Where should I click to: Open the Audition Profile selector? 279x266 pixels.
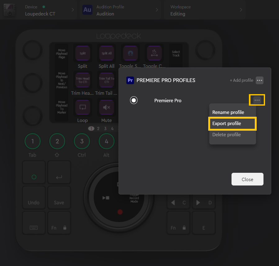click(120, 10)
